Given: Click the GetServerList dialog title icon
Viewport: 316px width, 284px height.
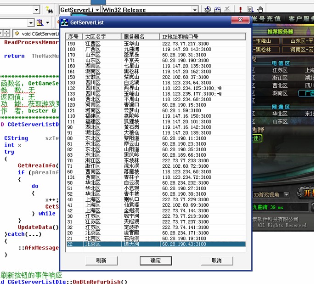Looking at the screenshot, I should 64,22.
